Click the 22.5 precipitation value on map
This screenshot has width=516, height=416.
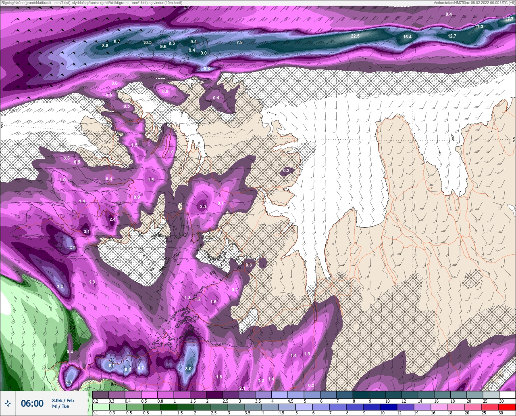(355, 36)
